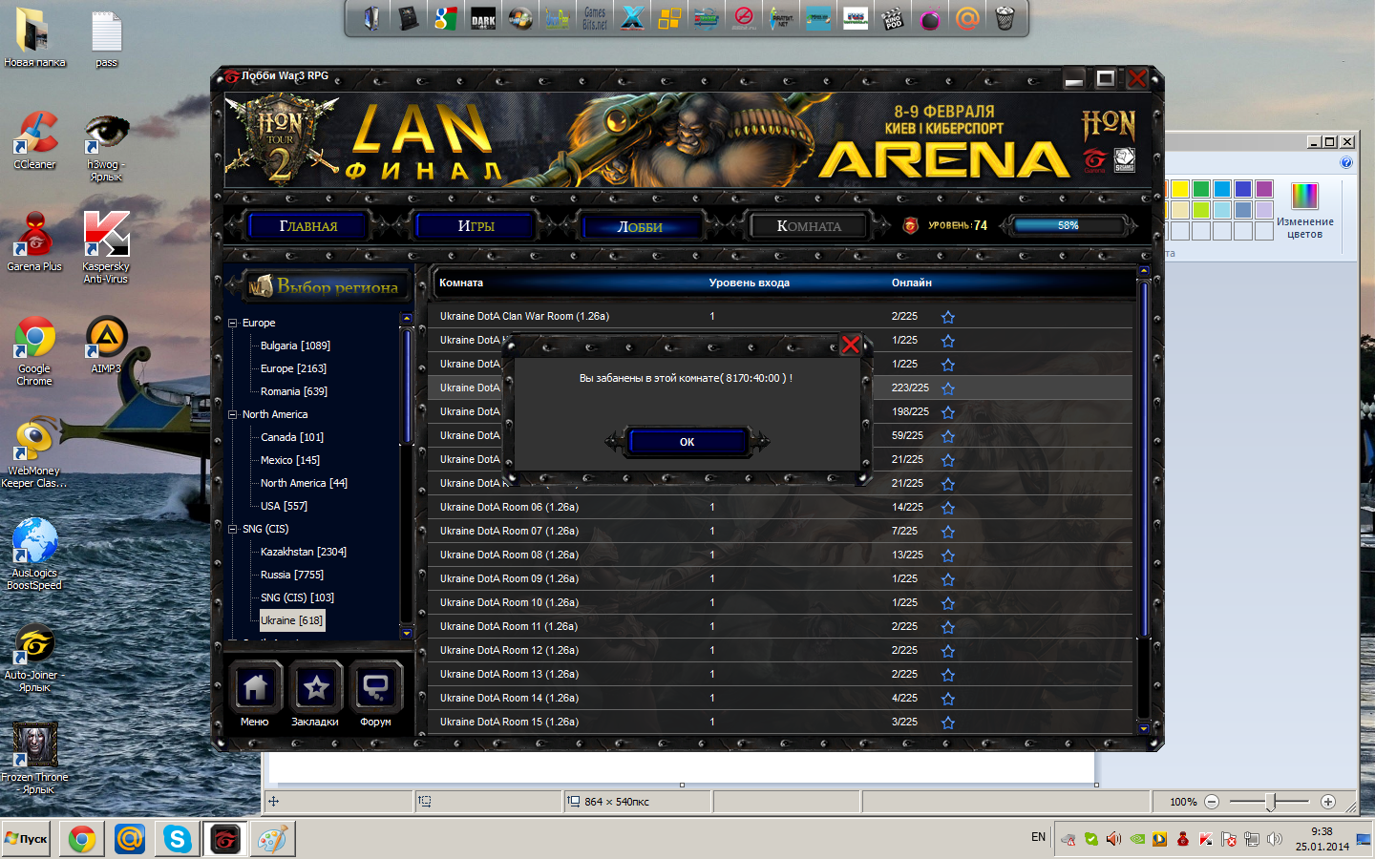Bookmark Ukraine DotA Room 15 star
The width and height of the screenshot is (1375, 859).
948,723
